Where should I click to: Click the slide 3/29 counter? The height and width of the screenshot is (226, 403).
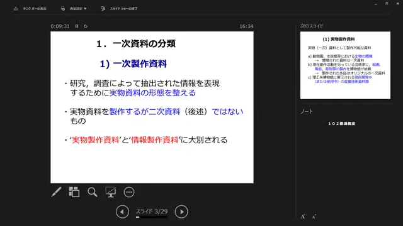coord(152,211)
